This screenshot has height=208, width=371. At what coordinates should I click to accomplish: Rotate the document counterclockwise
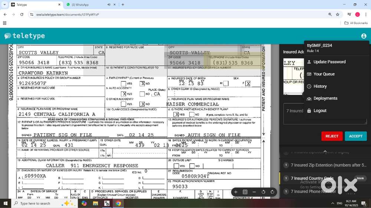tap(263, 192)
